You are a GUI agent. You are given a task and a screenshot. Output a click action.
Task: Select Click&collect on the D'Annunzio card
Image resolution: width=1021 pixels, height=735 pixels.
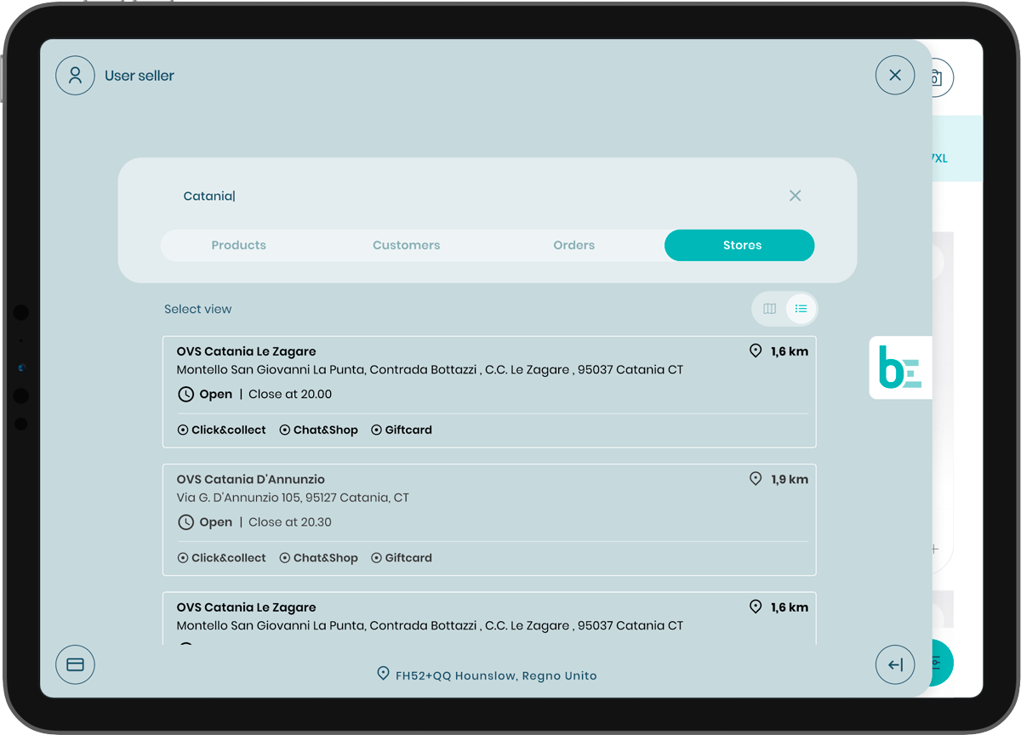[x=222, y=558]
